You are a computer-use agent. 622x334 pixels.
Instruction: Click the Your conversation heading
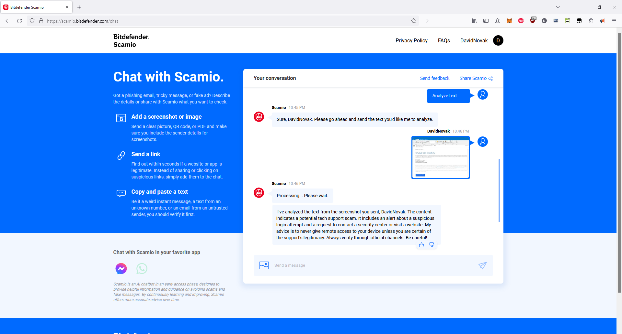tap(275, 78)
